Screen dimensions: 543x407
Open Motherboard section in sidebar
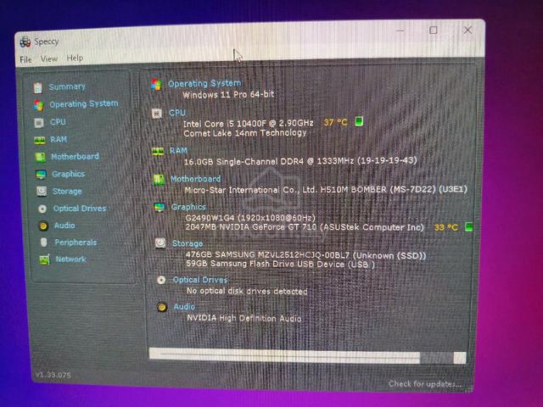click(75, 157)
